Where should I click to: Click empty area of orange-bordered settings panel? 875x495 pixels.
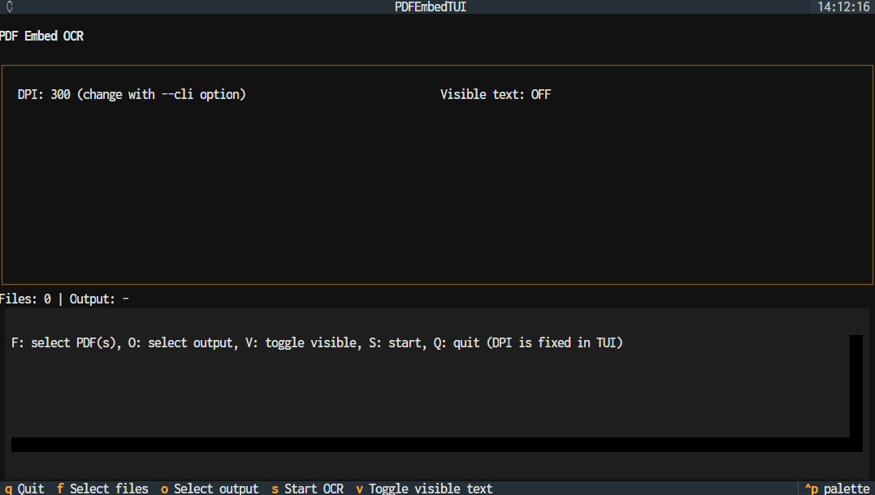pyautogui.click(x=437, y=195)
